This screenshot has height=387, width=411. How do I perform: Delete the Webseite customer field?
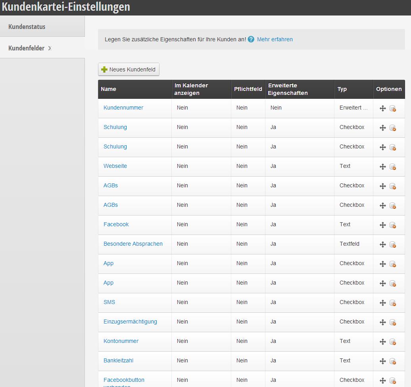click(393, 167)
